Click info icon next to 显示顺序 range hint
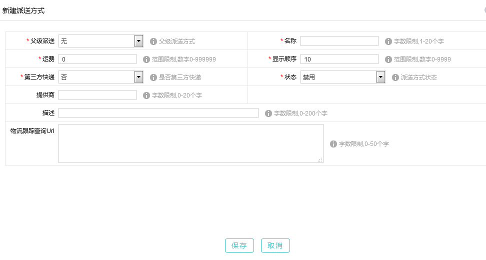This screenshot has height=260, width=486. pos(388,59)
